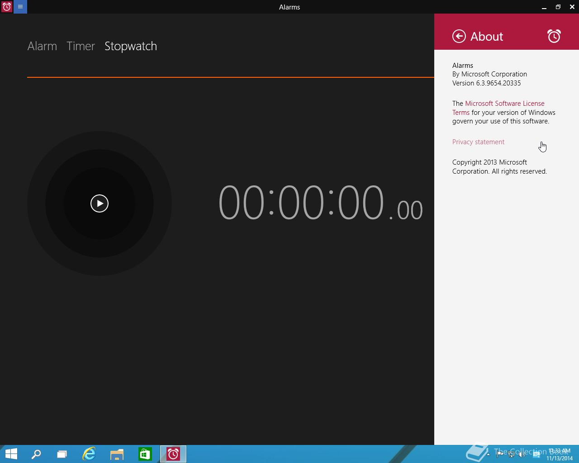Click the Alarms app icon in the title bar
579x463 pixels.
(x=7, y=7)
